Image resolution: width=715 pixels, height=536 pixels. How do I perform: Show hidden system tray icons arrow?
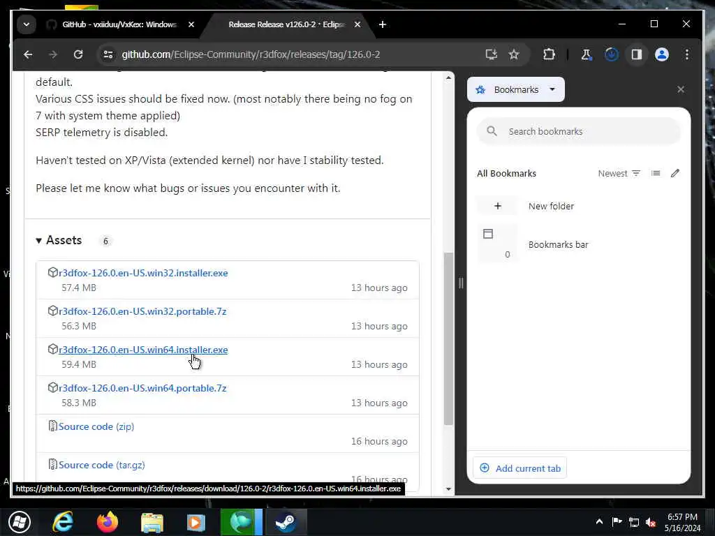(599, 522)
